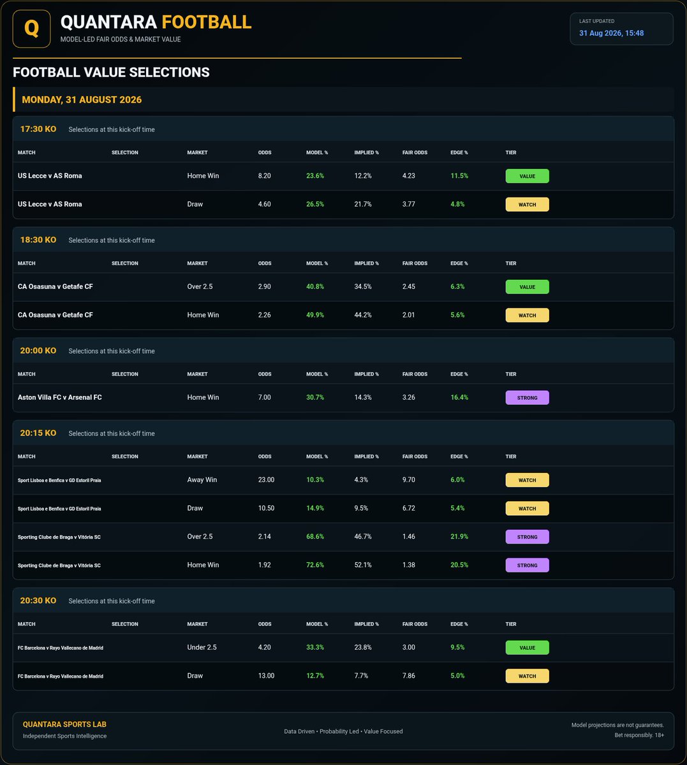This screenshot has height=765, width=687.
Task: Click the Quantara Q logo icon
Action: [31, 29]
